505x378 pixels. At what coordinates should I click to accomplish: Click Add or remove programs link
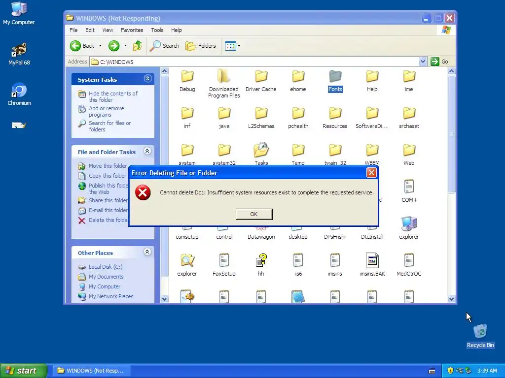(107, 112)
